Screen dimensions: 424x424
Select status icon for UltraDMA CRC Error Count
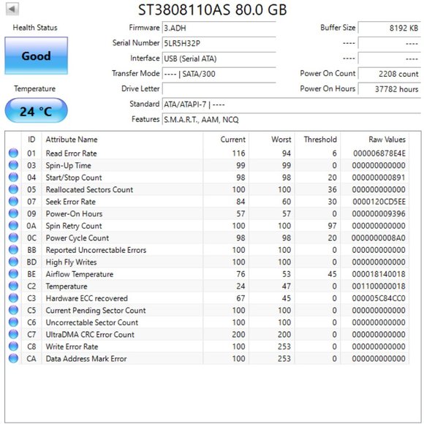(x=13, y=334)
